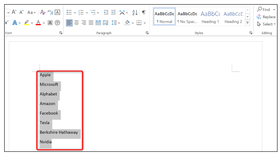Image resolution: width=280 pixels, height=156 pixels.
Task: Click the Decrease Indent icon
Action: point(106,12)
